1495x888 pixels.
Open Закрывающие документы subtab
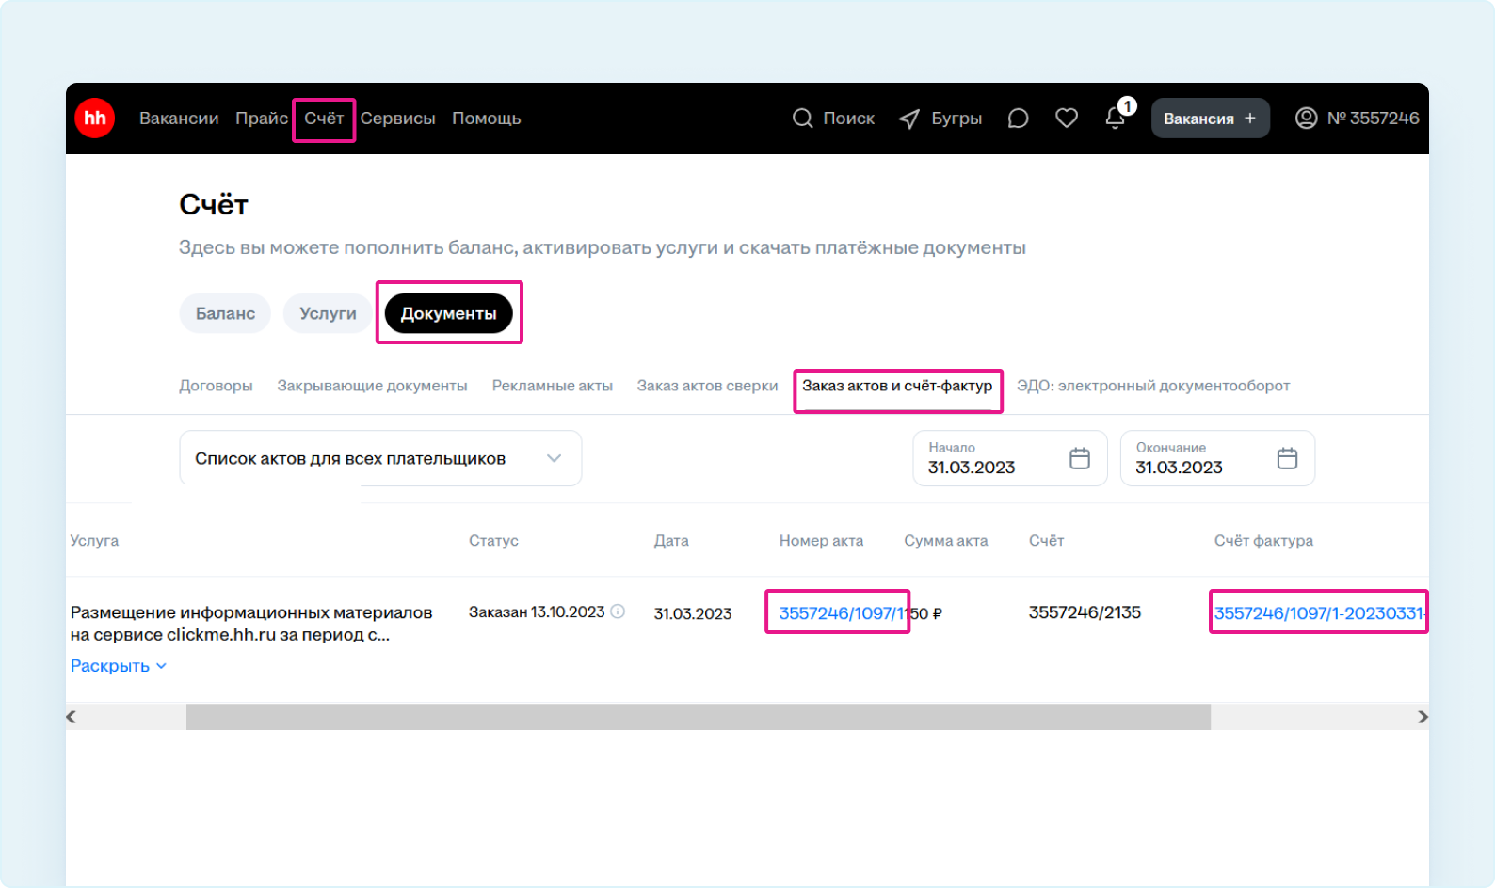pos(372,386)
